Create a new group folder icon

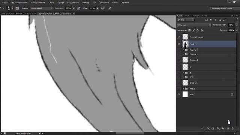(x=223, y=128)
